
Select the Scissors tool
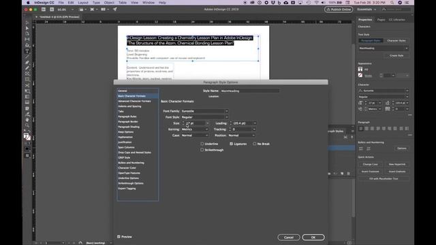[x=27, y=85]
